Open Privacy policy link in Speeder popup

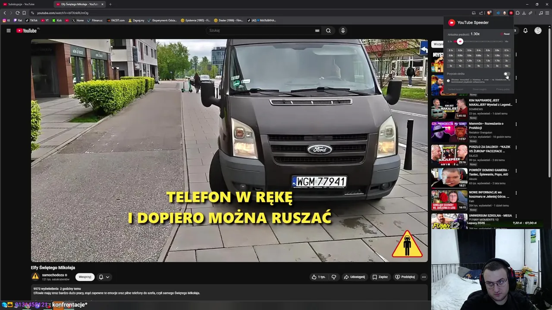pos(503,89)
